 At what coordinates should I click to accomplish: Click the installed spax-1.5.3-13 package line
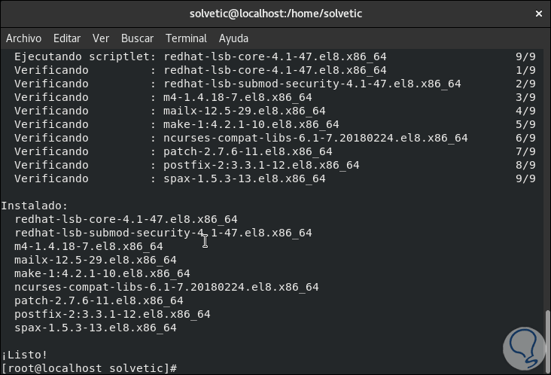[x=95, y=328]
